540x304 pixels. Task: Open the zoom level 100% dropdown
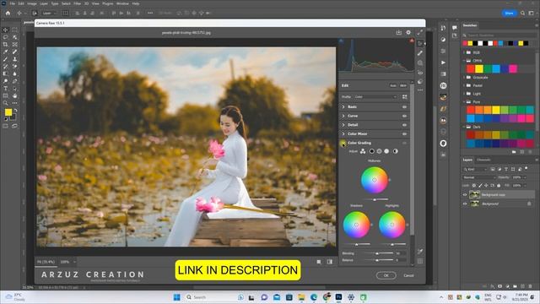[67, 262]
